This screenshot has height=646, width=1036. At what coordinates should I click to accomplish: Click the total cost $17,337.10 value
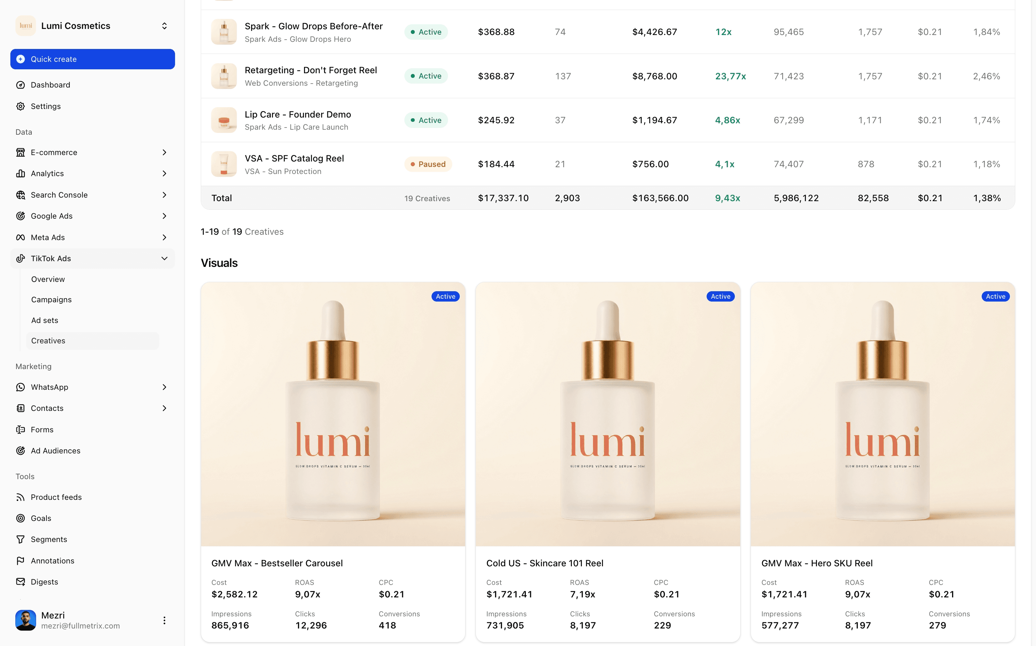tap(503, 198)
